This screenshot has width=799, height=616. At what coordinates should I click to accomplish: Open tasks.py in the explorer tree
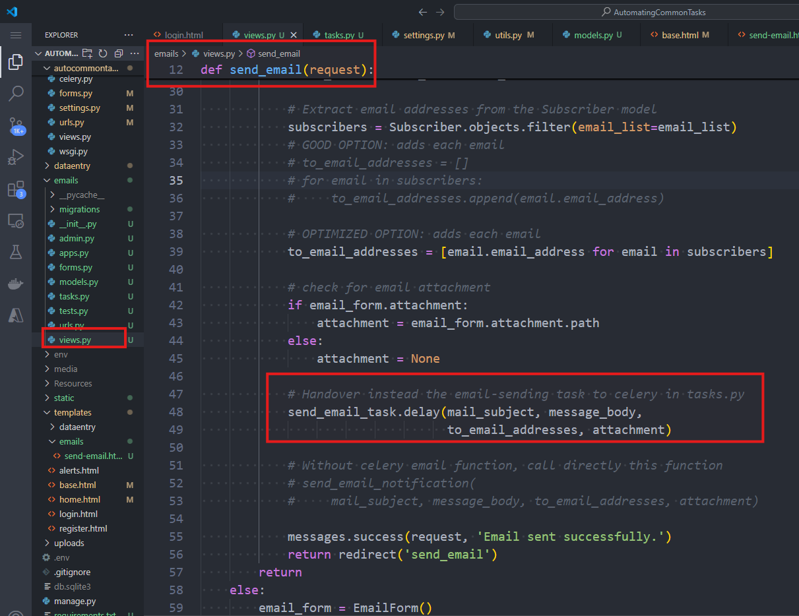88,296
